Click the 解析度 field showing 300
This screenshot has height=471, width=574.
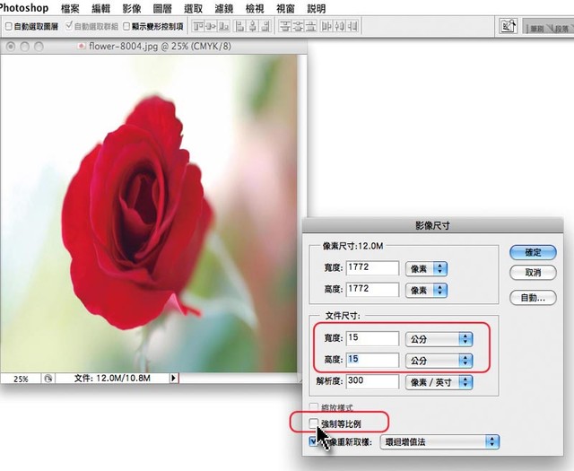[372, 381]
